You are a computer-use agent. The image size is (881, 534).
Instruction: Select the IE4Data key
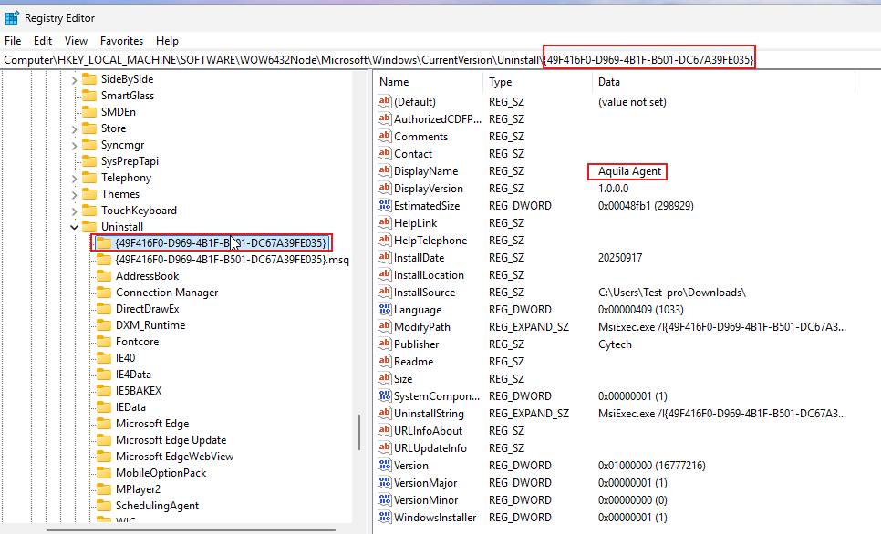[133, 375]
